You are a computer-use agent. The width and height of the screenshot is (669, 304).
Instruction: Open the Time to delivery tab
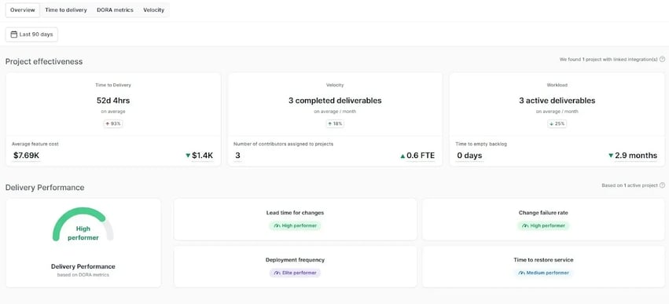coord(66,10)
